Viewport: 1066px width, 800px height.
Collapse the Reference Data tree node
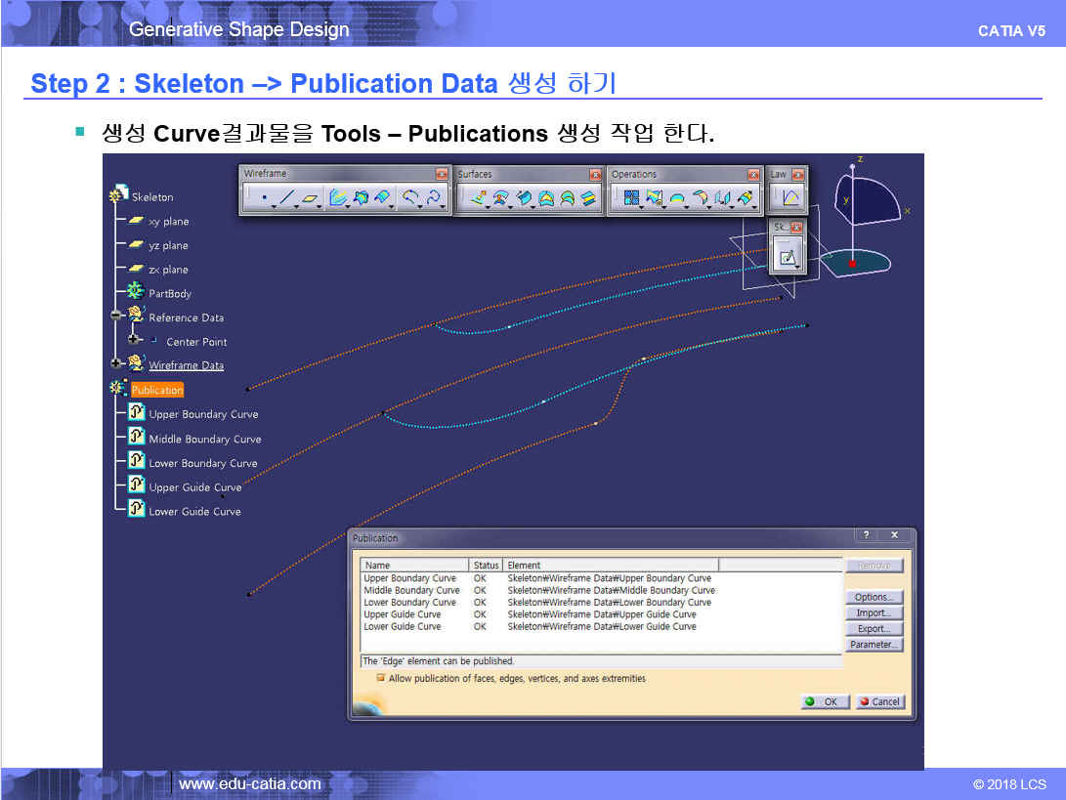coord(117,316)
